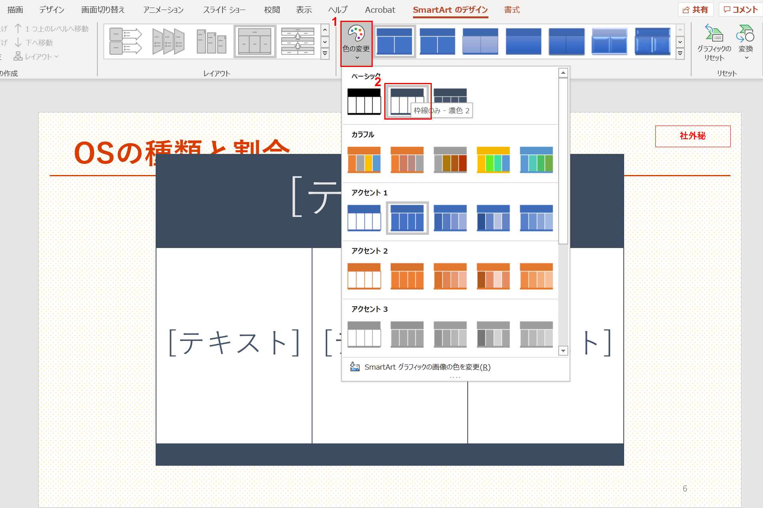Choose Accent 1 outline-only blue scheme
This screenshot has height=508, width=763.
pyautogui.click(x=364, y=218)
